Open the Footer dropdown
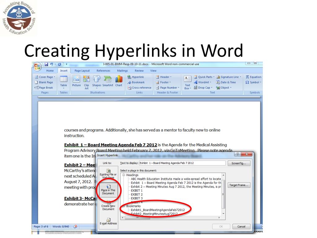The width and height of the screenshot is (317, 238). point(163,82)
